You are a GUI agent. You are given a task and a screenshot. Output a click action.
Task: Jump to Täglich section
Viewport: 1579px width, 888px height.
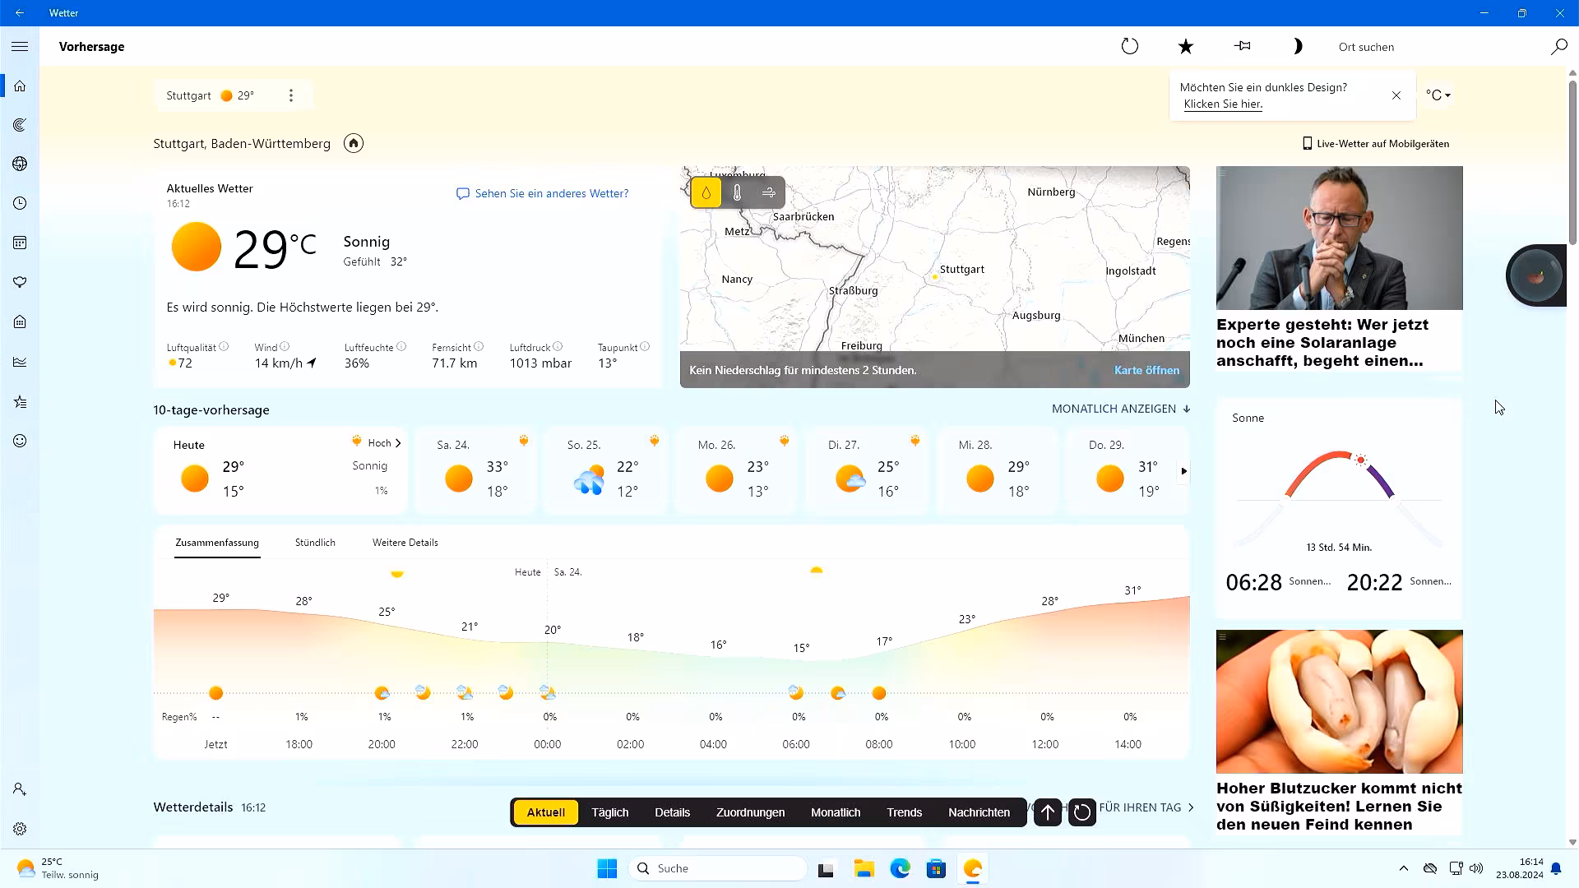coord(609,812)
